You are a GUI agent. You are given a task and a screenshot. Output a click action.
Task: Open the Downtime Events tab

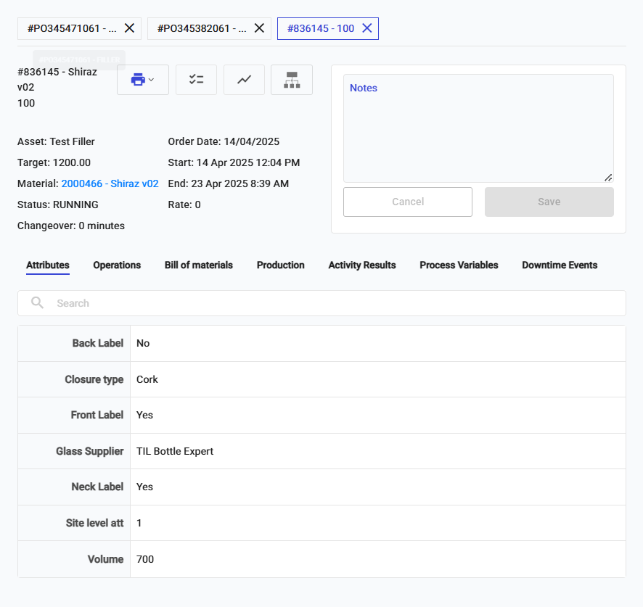(560, 265)
